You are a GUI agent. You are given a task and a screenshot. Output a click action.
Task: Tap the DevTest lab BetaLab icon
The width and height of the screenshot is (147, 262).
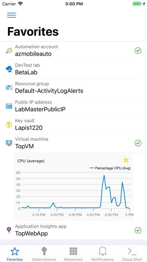[x=9, y=69]
